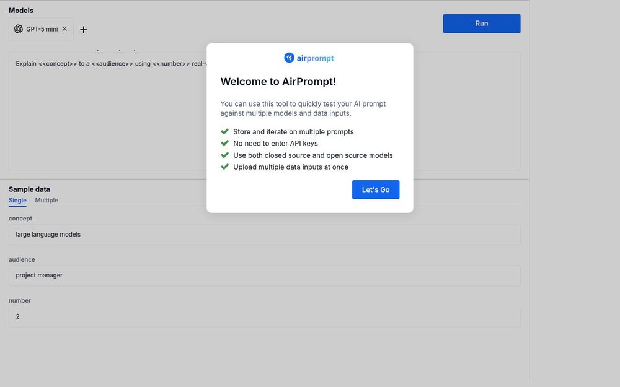
Task: Click checkmark beside Use both closed source
Action: pos(224,155)
